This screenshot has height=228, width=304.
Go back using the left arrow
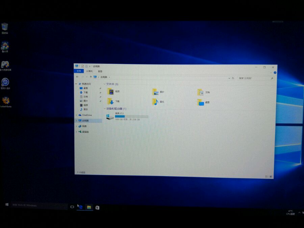click(x=77, y=77)
